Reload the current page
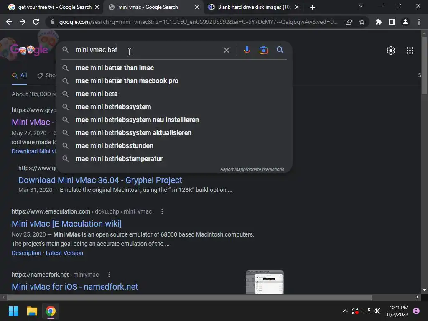This screenshot has width=428, height=321. [x=36, y=22]
